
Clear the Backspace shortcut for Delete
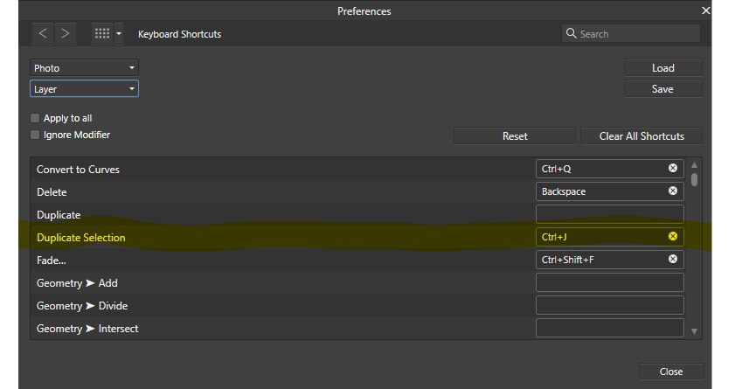pos(672,191)
